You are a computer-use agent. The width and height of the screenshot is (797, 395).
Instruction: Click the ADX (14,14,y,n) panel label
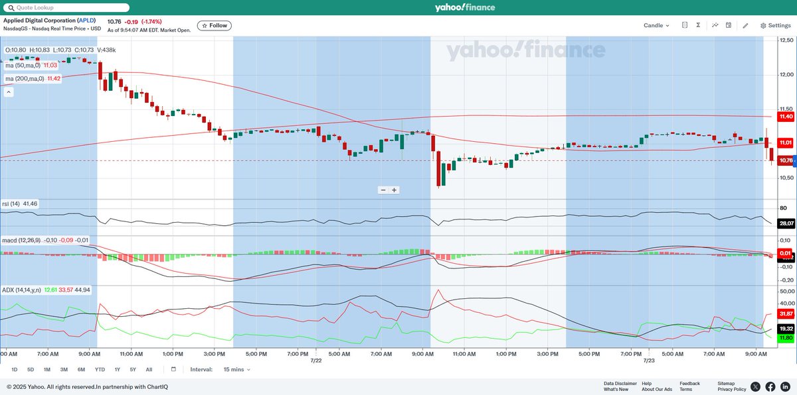[x=46, y=290]
